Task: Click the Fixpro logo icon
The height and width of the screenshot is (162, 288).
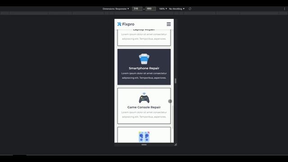Action: pos(119,24)
